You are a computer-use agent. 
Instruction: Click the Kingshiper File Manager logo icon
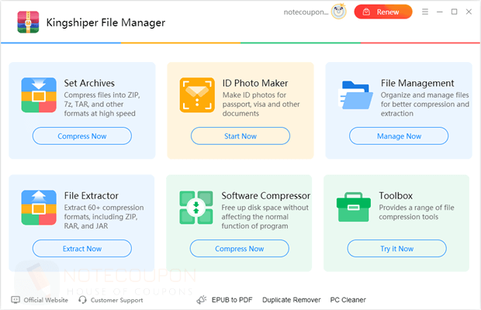pyautogui.click(x=28, y=22)
